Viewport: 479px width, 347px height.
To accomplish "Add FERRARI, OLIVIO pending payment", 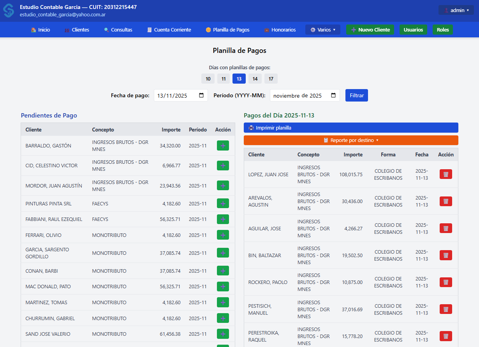I will click(223, 235).
